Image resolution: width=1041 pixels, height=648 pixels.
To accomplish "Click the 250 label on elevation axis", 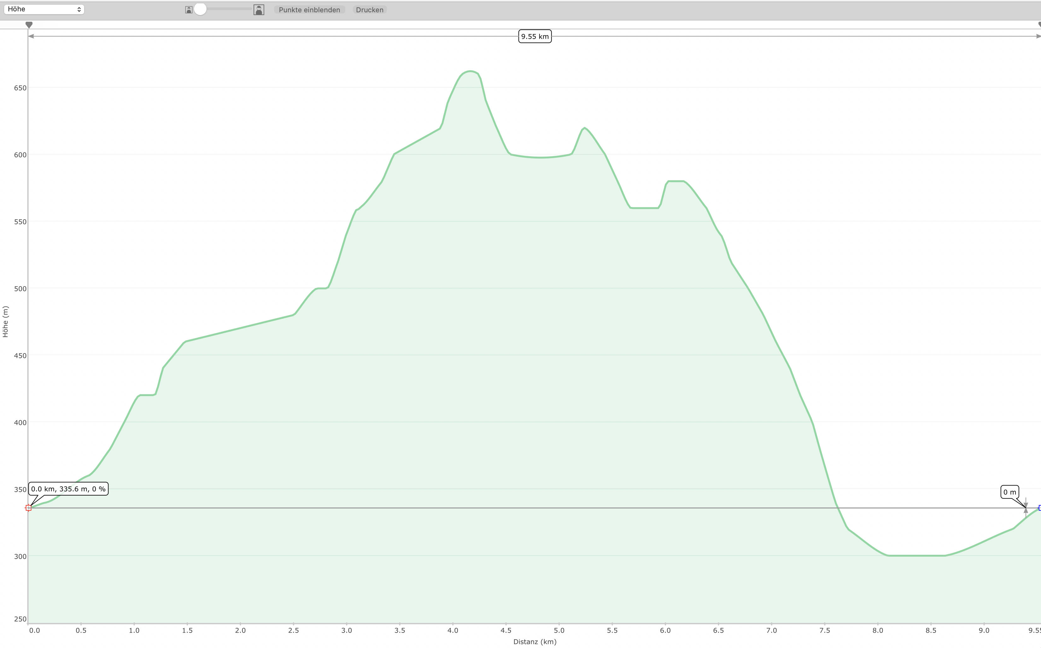I will (20, 619).
